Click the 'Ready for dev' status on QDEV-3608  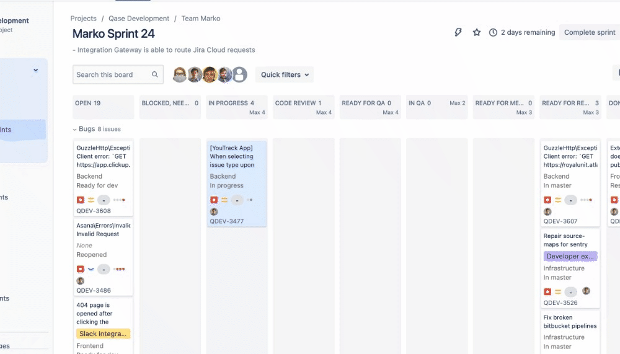click(97, 185)
